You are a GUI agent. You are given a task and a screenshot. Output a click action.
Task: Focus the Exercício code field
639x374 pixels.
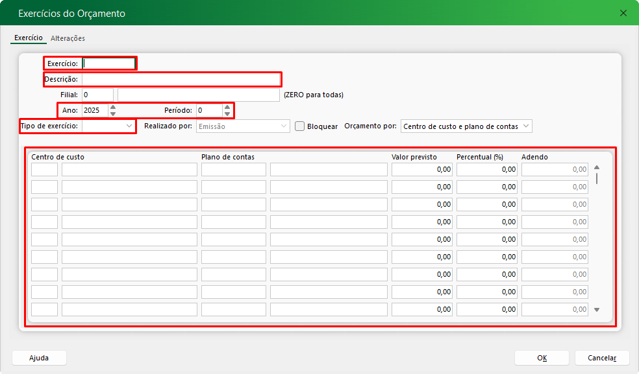click(108, 64)
